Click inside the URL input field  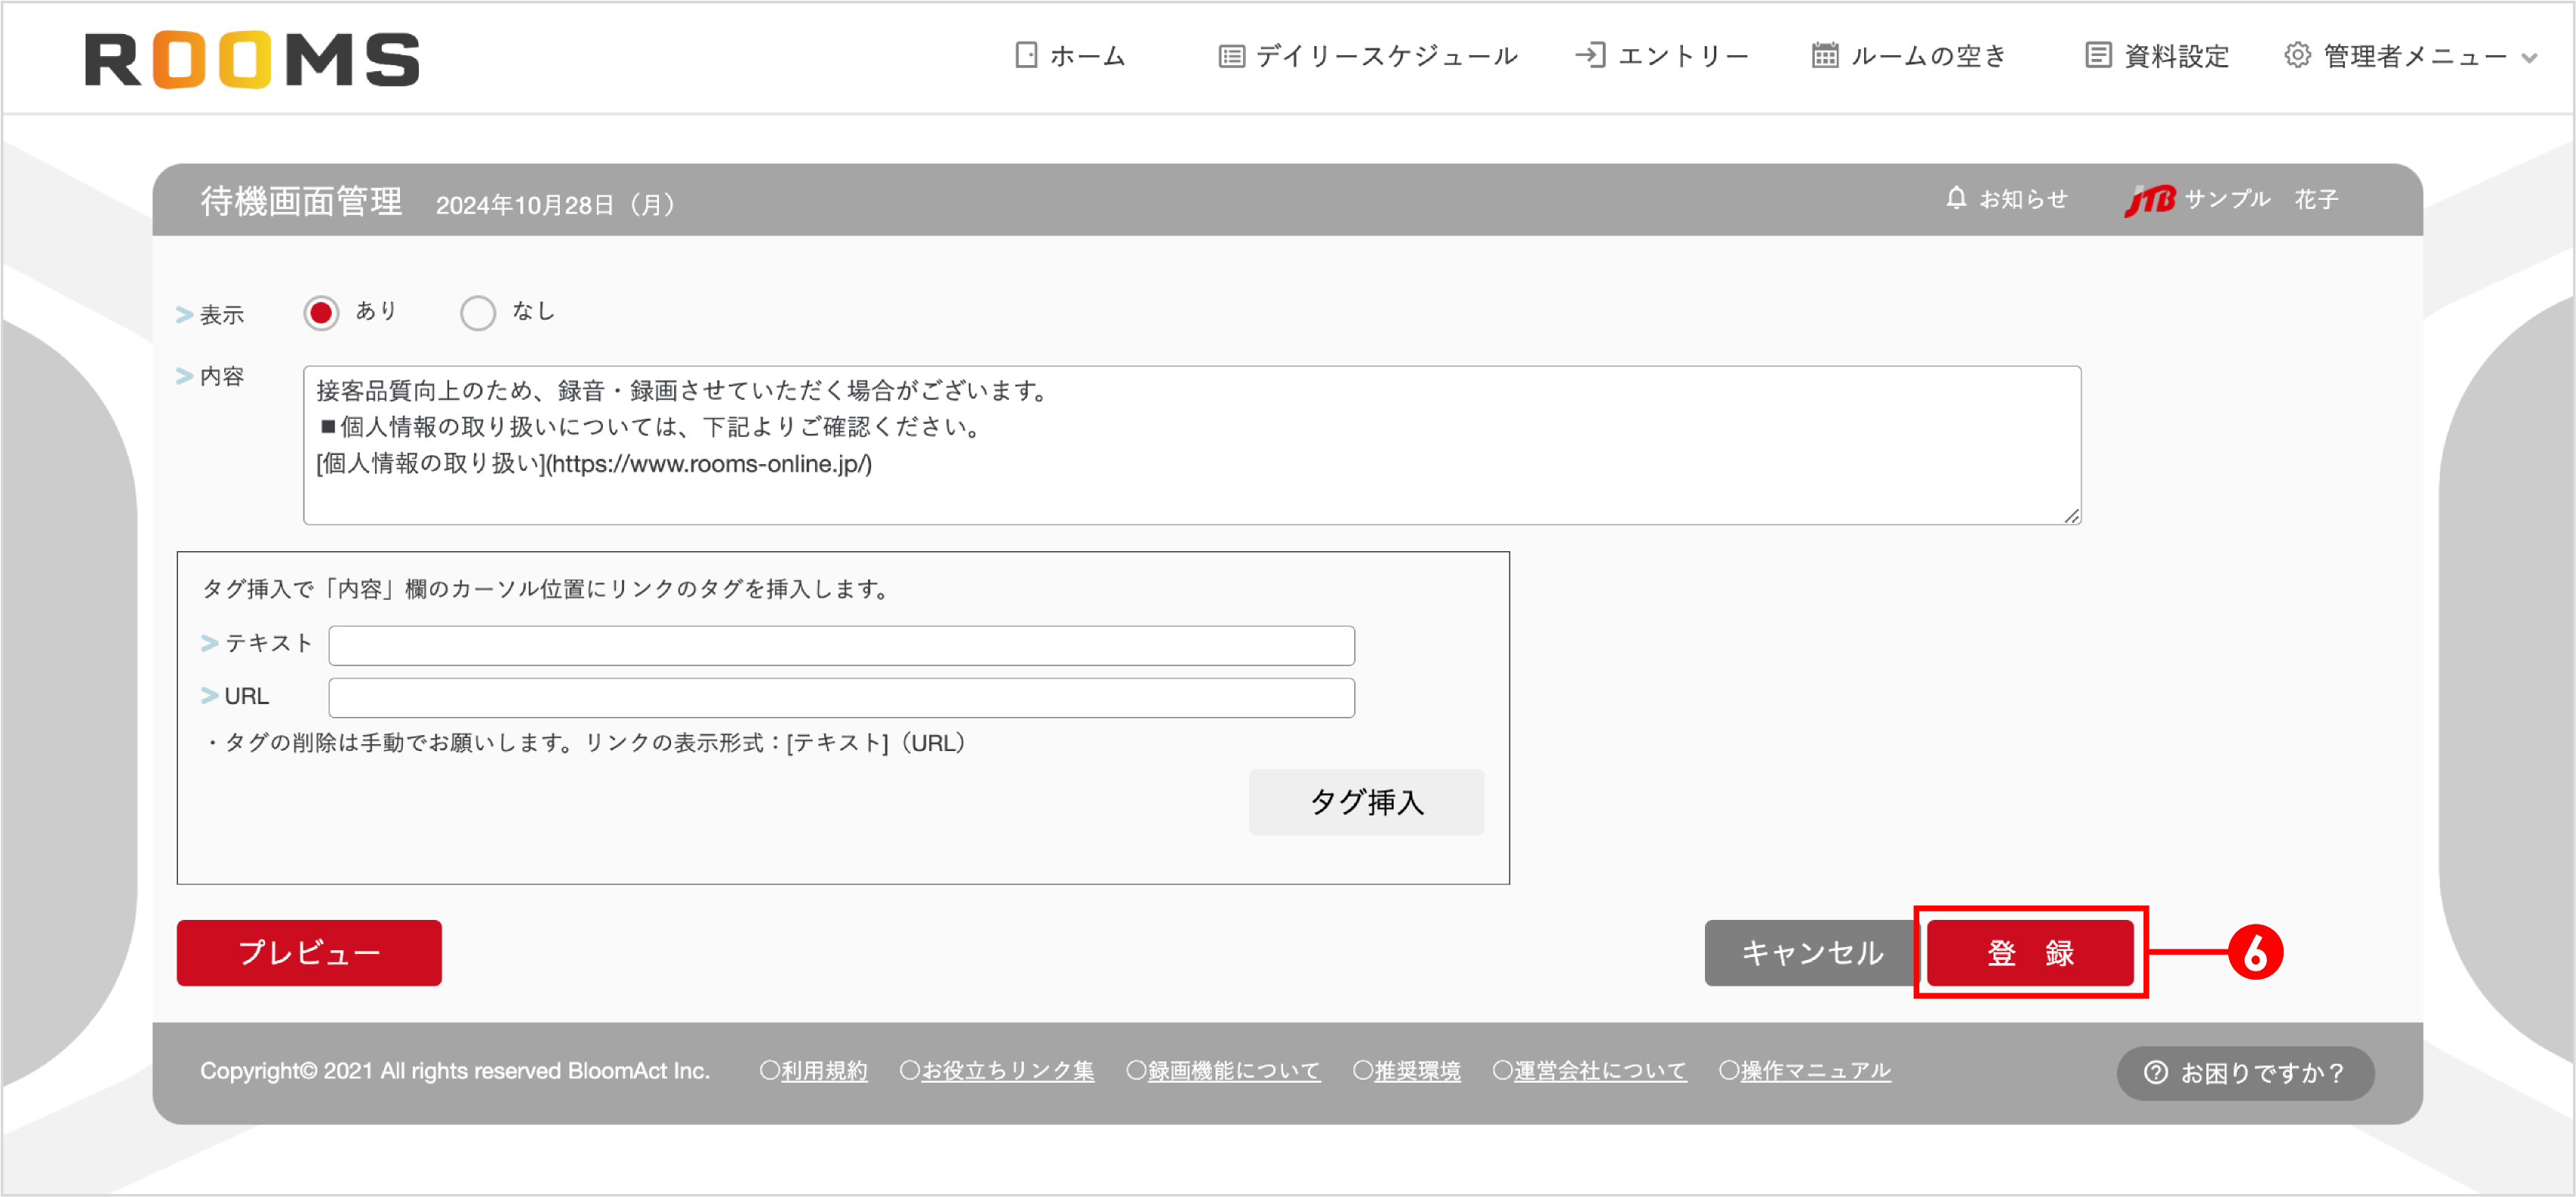(x=840, y=696)
